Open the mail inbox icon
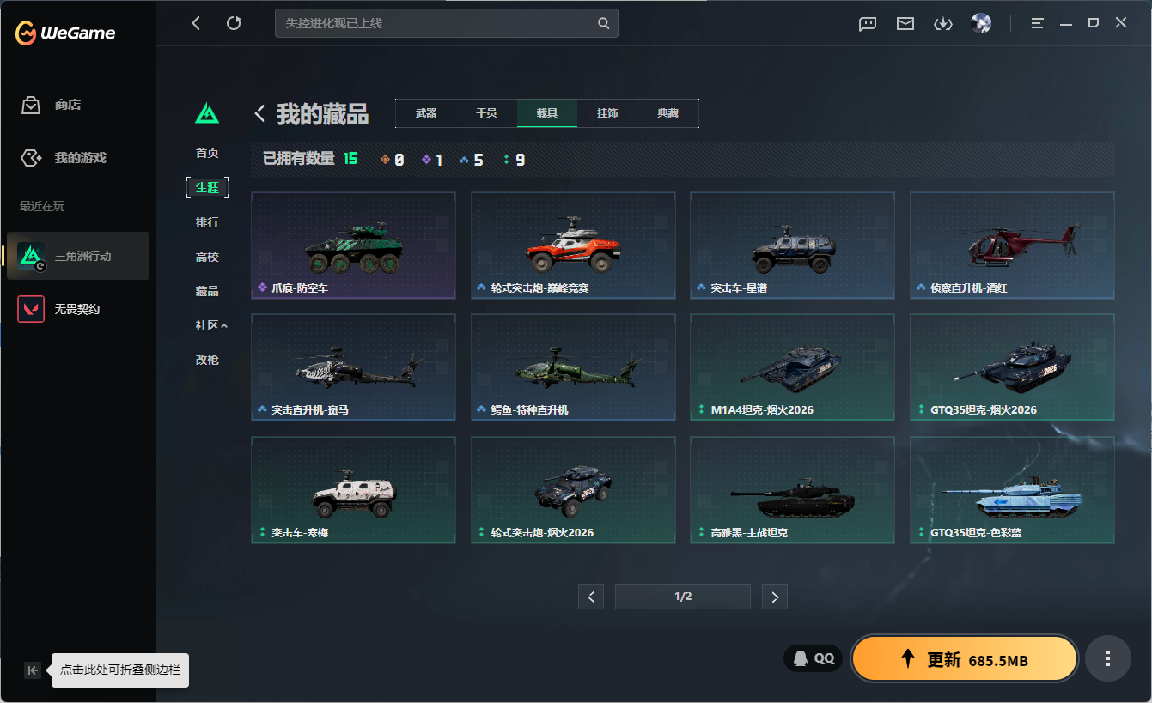Image resolution: width=1152 pixels, height=703 pixels. [x=905, y=24]
